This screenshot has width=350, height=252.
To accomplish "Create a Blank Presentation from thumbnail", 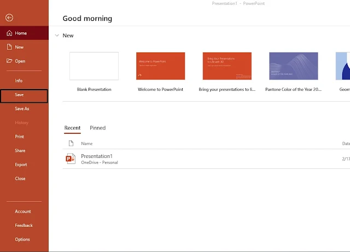I will pyautogui.click(x=94, y=66).
